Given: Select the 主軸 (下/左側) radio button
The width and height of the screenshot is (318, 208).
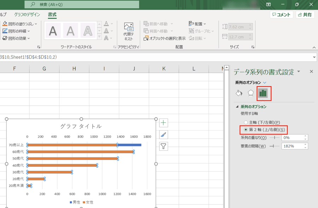Looking at the screenshot, I should point(246,122).
